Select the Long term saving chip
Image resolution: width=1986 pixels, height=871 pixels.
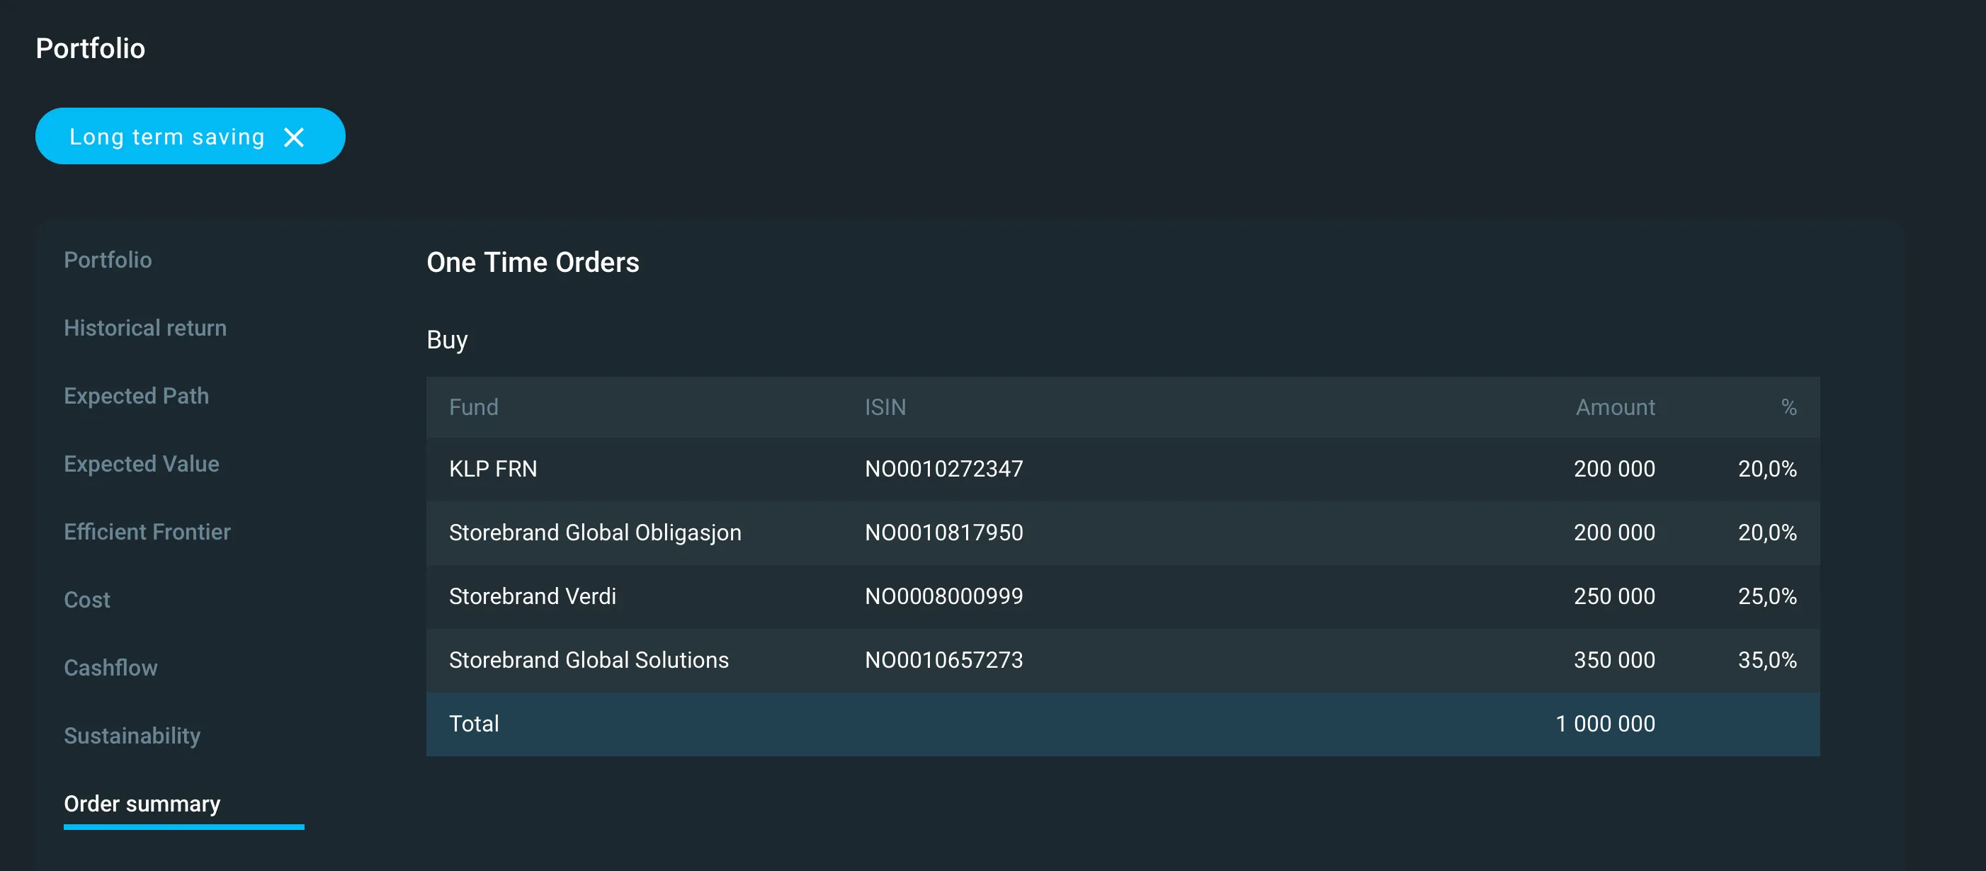click(190, 137)
